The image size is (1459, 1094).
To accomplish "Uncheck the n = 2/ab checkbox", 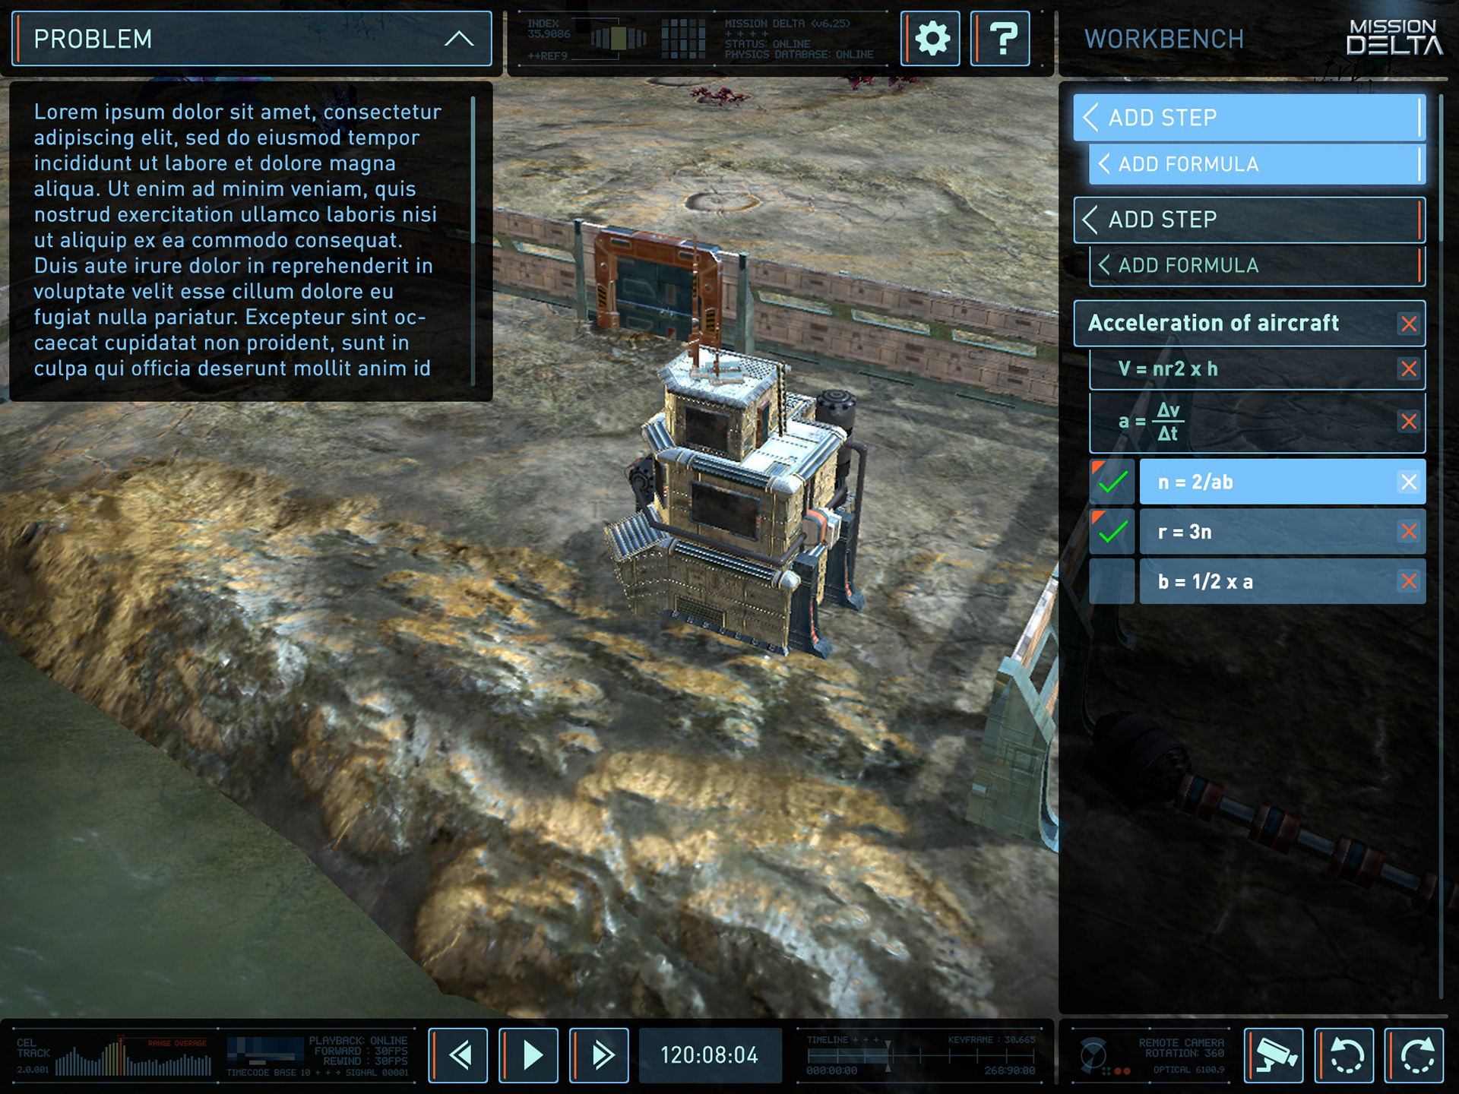I will (1112, 482).
